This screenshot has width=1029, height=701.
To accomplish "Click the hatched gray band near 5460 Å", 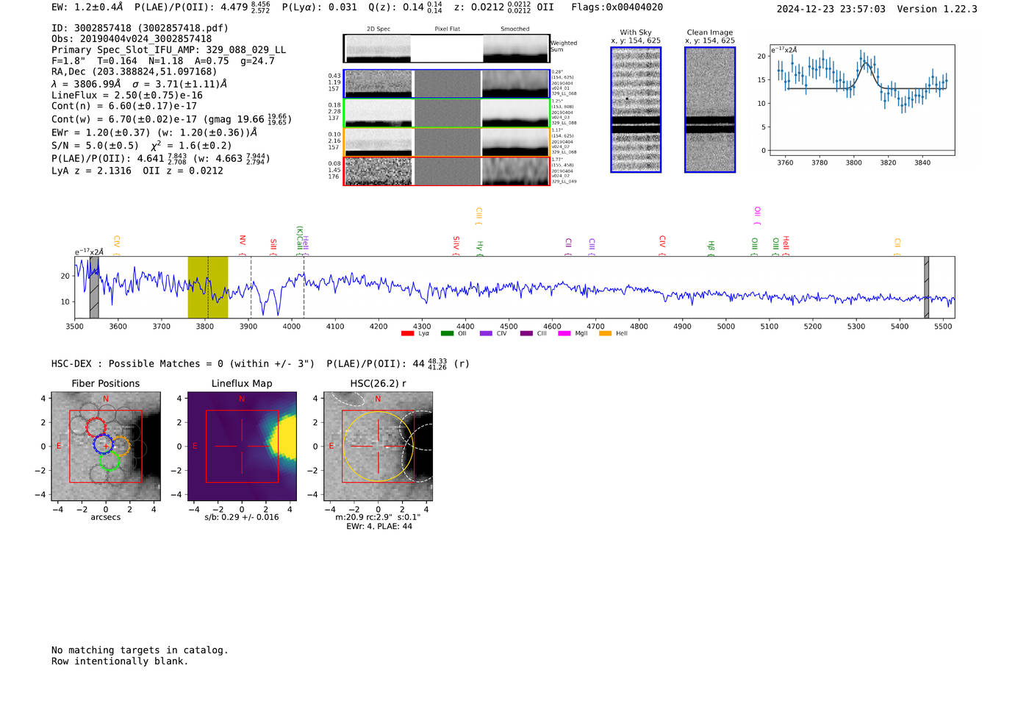I will (x=926, y=287).
